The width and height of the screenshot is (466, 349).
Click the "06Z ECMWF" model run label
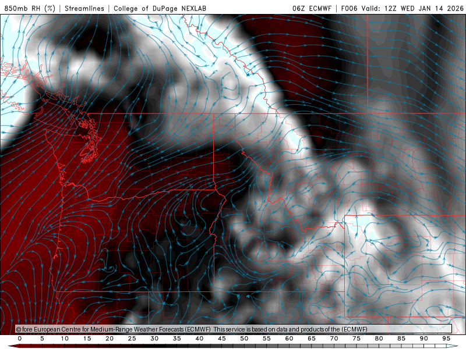(312, 8)
